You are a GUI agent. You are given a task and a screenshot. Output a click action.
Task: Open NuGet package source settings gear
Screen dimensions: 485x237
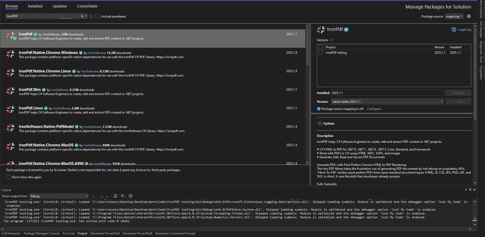tap(469, 16)
